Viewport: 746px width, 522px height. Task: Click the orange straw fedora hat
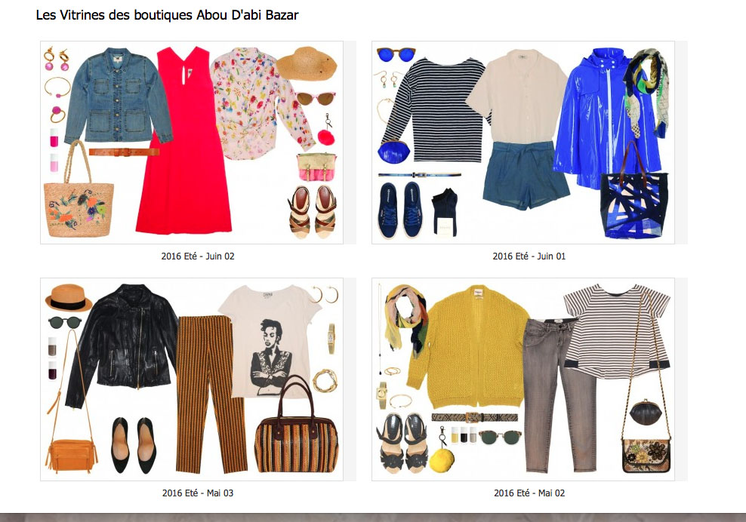coord(69,298)
